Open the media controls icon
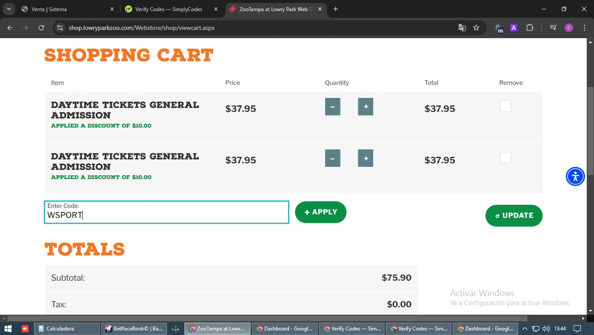594x335 pixels. pos(553,28)
